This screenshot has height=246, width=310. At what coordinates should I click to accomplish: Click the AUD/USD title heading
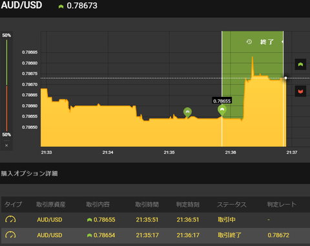(x=21, y=5)
